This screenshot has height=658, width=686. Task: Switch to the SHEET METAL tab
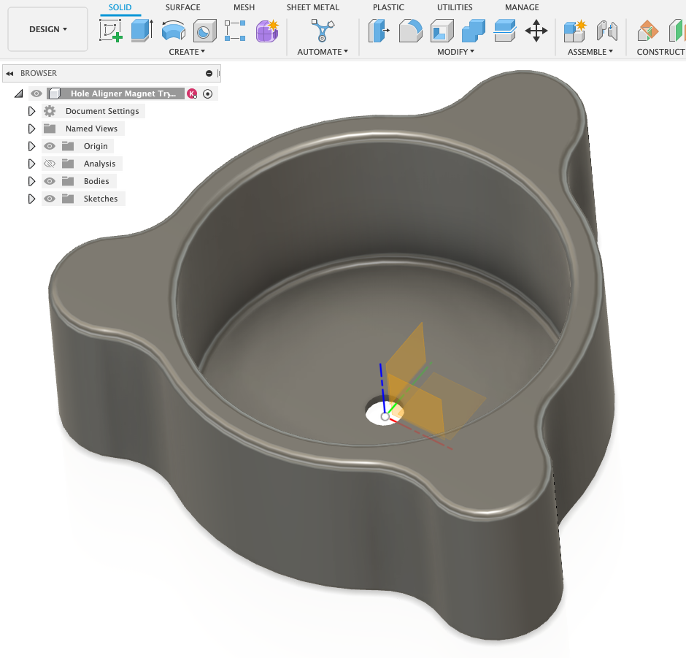pos(312,7)
